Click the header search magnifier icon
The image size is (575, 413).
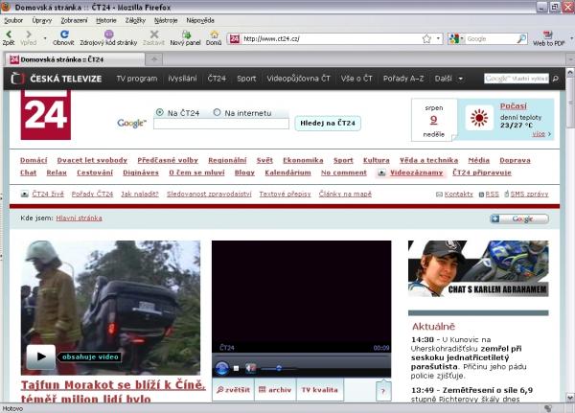pyautogui.click(x=555, y=79)
